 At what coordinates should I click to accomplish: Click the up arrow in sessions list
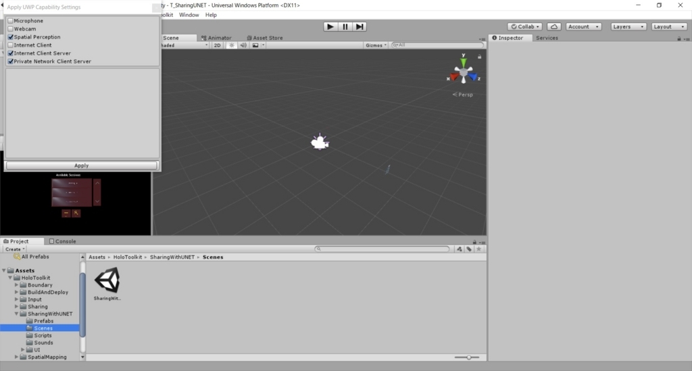[x=97, y=182]
